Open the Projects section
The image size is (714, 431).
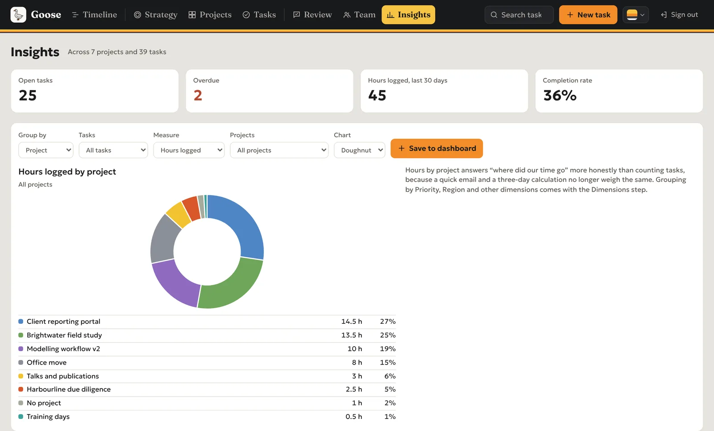tap(210, 15)
